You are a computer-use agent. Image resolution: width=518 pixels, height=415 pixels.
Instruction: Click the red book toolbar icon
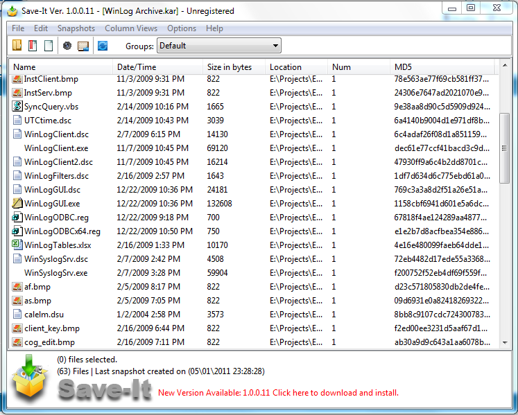(33, 46)
